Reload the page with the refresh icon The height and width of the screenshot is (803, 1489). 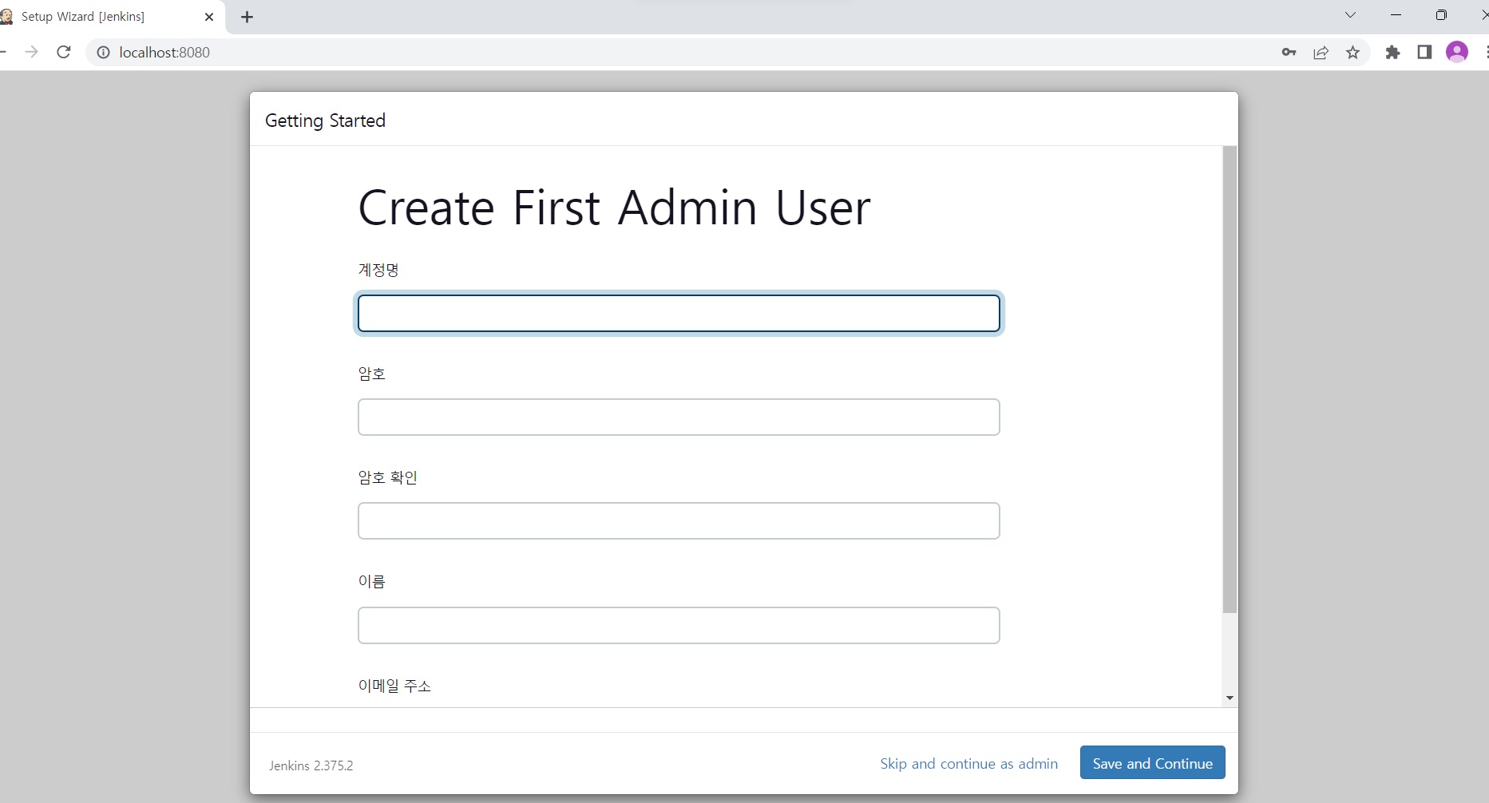pyautogui.click(x=64, y=52)
